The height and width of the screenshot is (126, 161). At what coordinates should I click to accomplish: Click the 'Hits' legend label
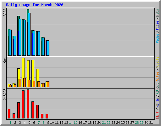pyautogui.click(x=158, y=13)
